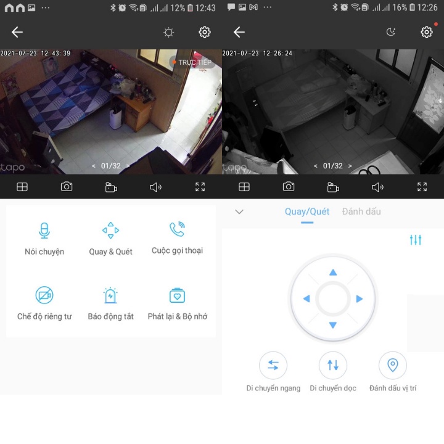The height and width of the screenshot is (444, 444).
Task: Open Phát lại & Bộ nhớ playback
Action: tap(177, 295)
